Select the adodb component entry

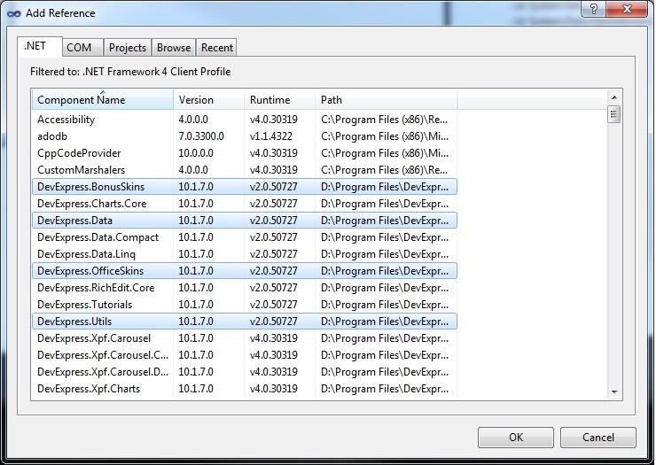53,136
